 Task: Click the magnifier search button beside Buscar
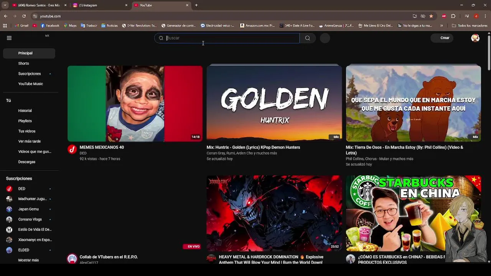coord(307,38)
